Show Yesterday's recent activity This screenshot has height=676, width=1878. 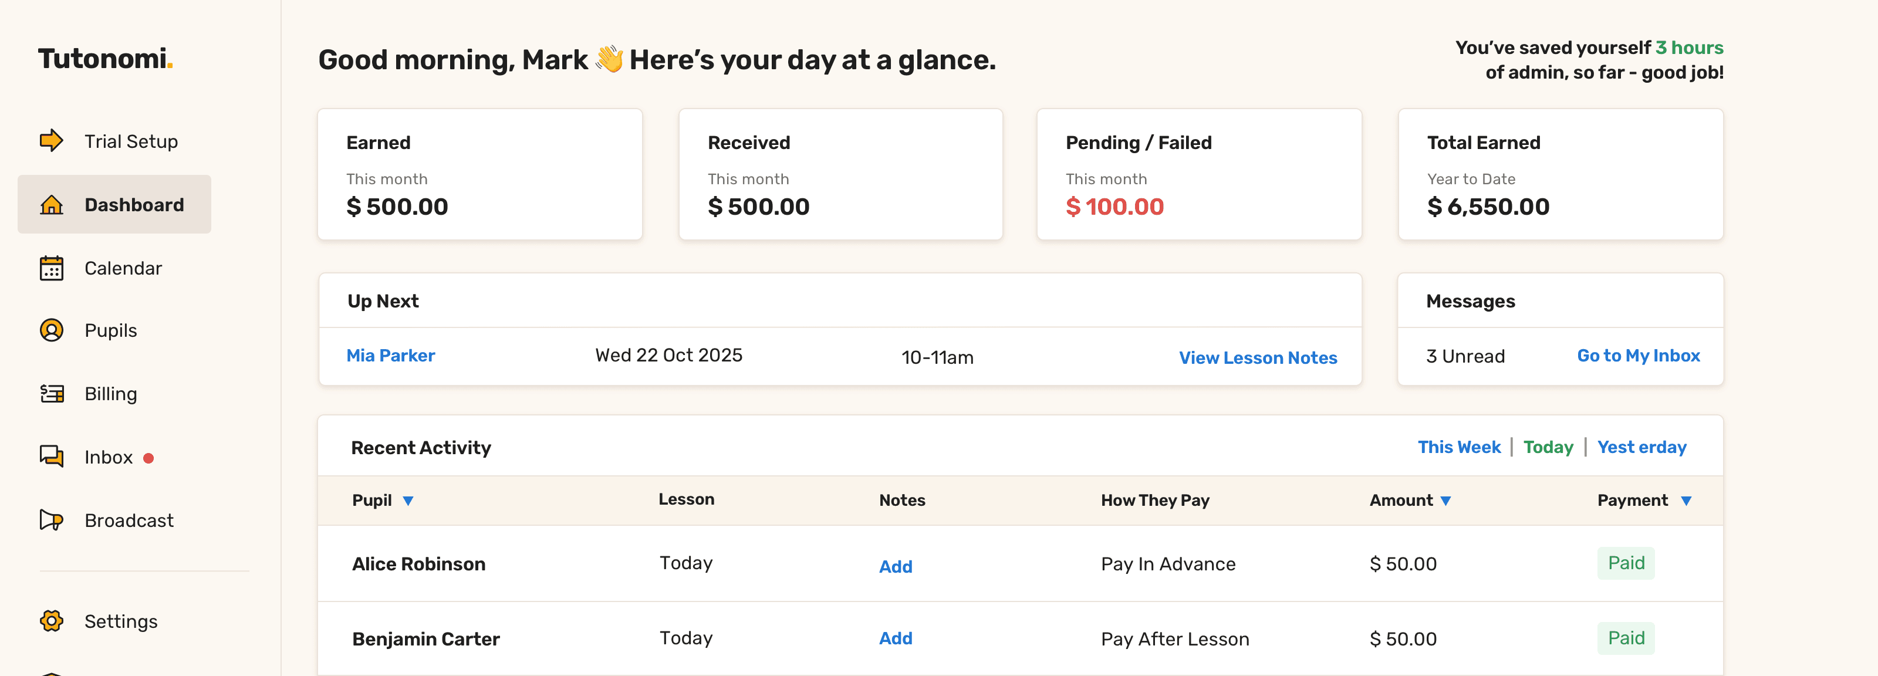(1642, 447)
